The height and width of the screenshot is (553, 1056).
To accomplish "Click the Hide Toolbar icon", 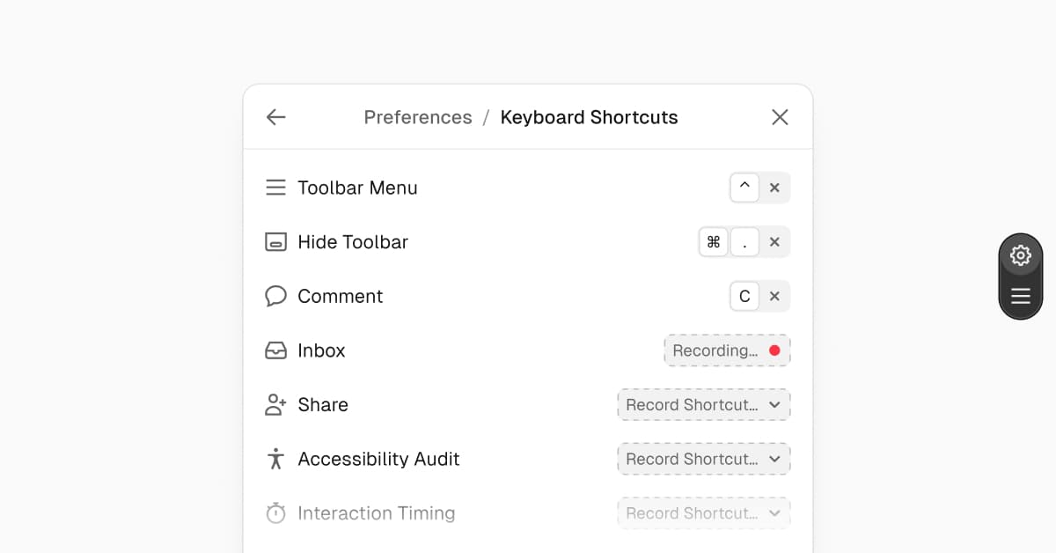I will [276, 242].
